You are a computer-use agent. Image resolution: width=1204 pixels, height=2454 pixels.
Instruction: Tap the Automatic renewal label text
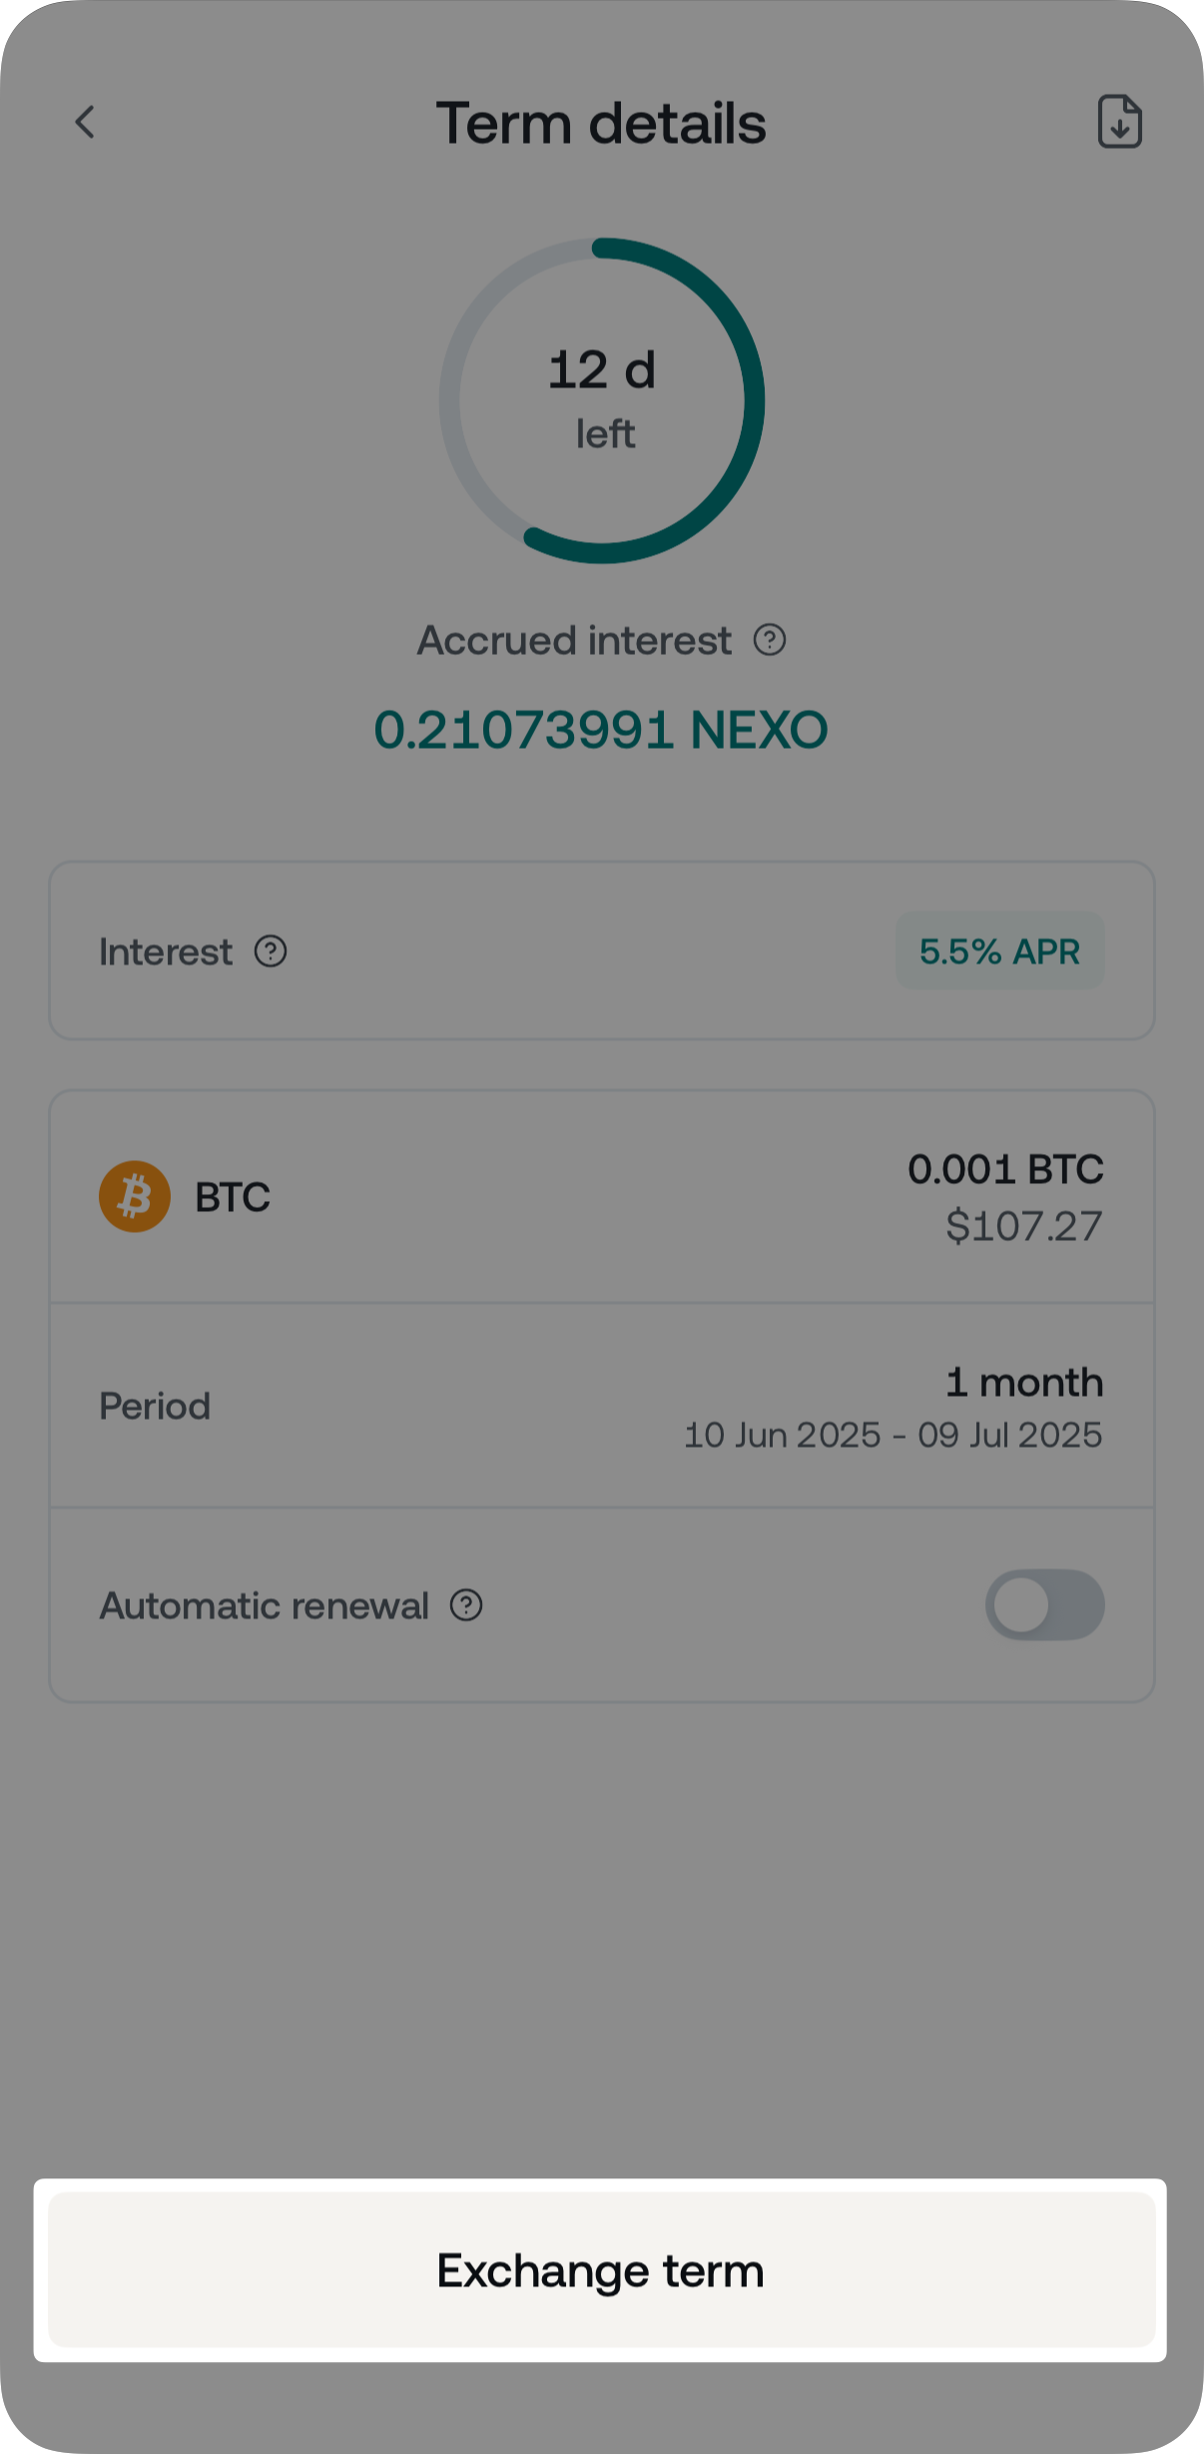265,1605
